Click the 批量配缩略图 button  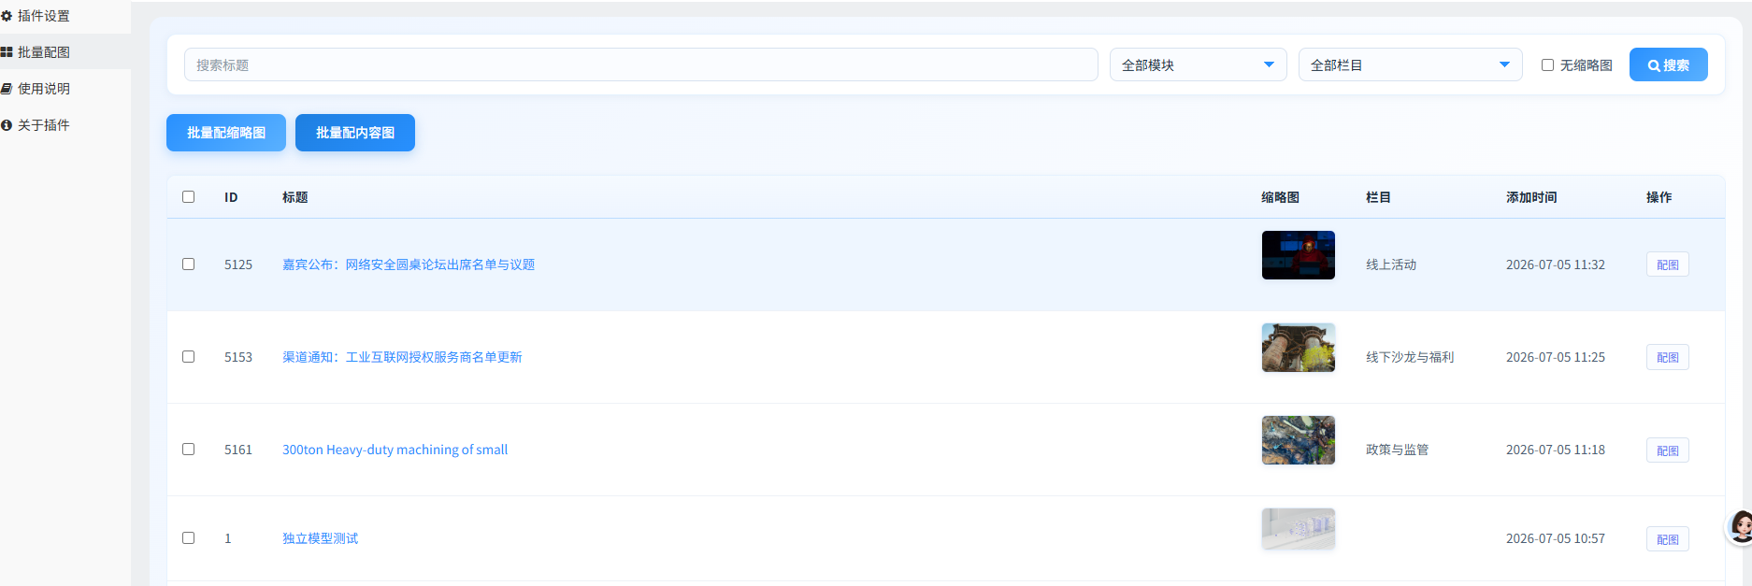tap(226, 133)
